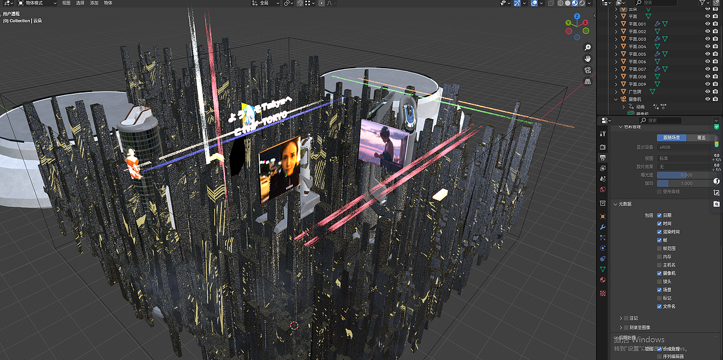Image resolution: width=723 pixels, height=360 pixels.
Task: Adjust the 伽玛 slider
Action: (686, 183)
